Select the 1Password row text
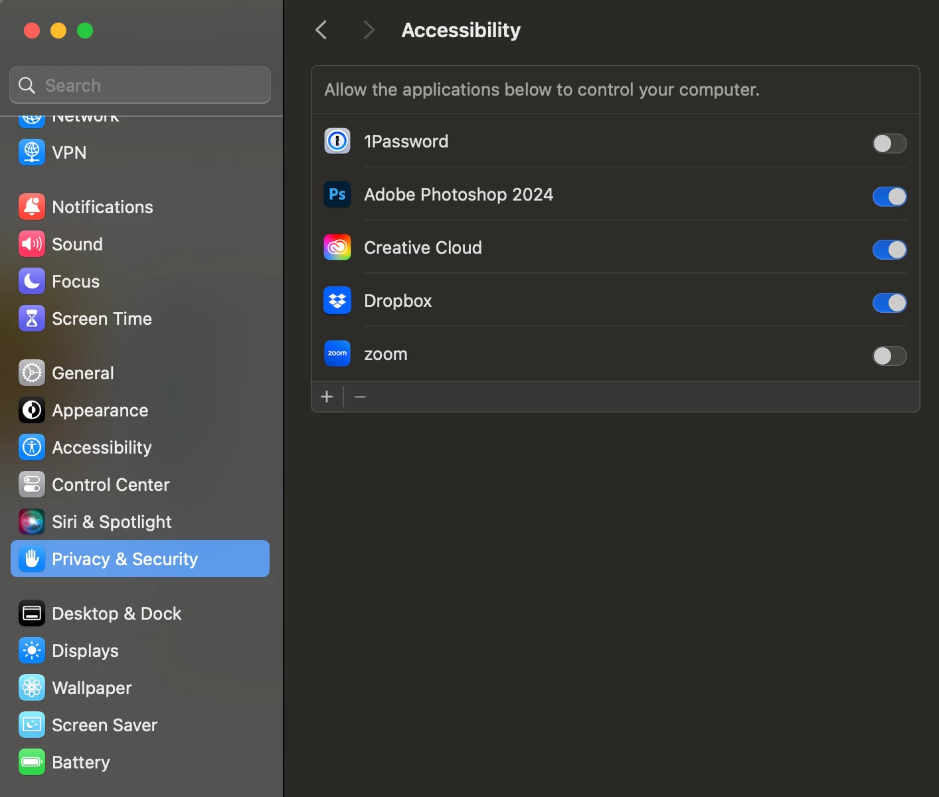939x797 pixels. pos(406,141)
